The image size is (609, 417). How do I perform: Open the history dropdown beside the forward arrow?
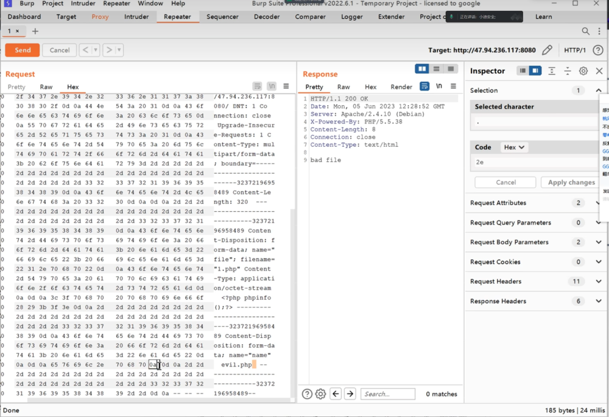tap(119, 50)
